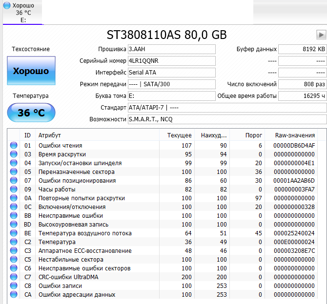Click status icon for Ошибки чтения row

point(14,145)
